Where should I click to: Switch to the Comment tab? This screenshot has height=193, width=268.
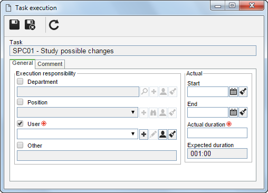(x=50, y=64)
